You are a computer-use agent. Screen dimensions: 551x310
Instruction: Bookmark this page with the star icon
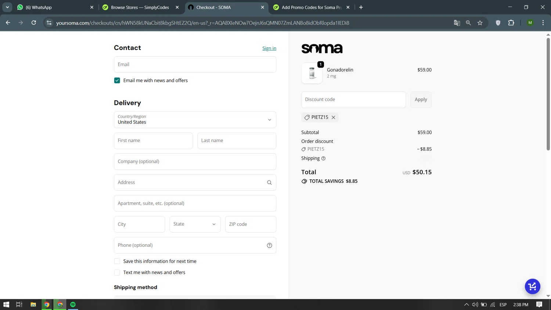(x=480, y=23)
